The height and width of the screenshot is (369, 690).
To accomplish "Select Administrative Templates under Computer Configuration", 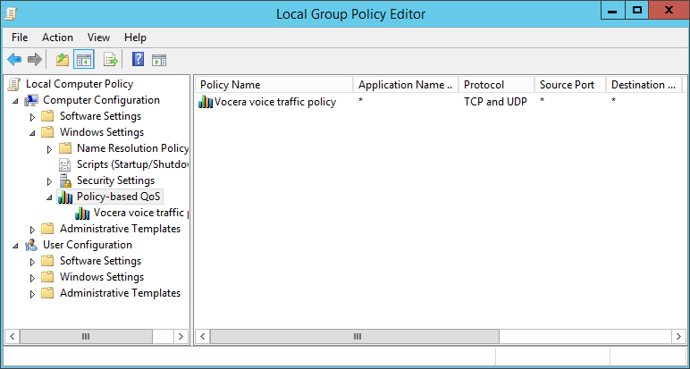I will click(120, 229).
